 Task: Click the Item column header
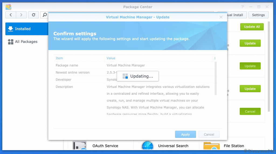pos(79,58)
